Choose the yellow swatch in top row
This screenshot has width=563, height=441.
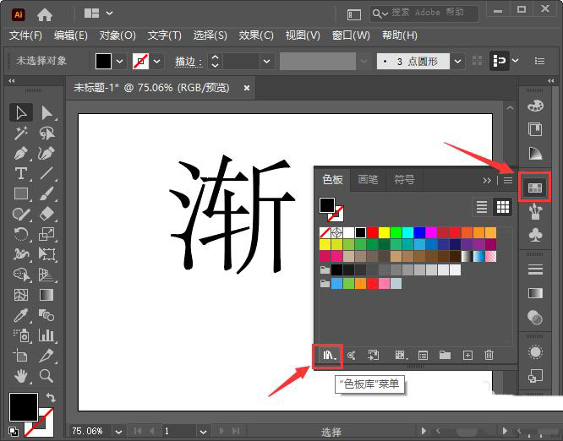coord(385,232)
